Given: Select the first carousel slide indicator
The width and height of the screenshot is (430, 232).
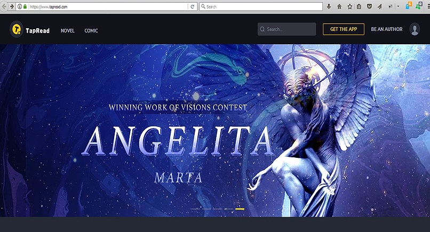Looking at the screenshot, I should coord(196,209).
